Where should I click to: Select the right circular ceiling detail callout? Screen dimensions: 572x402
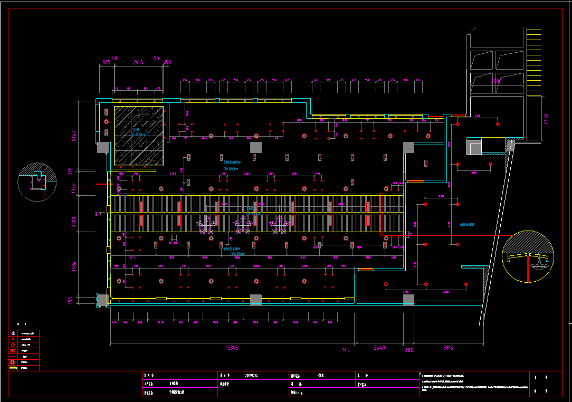(528, 256)
